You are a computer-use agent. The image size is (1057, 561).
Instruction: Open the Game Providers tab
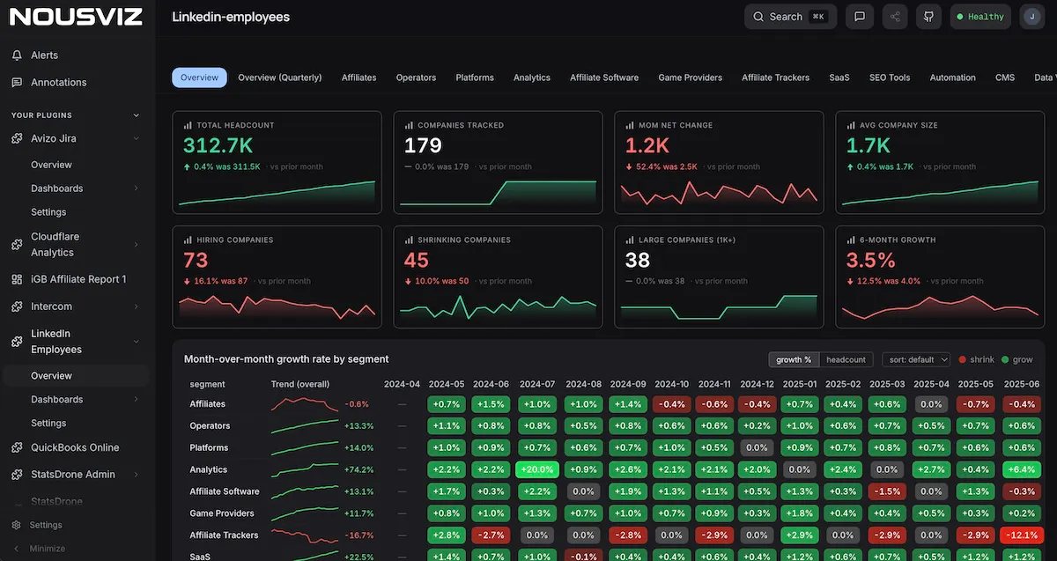[x=691, y=78]
